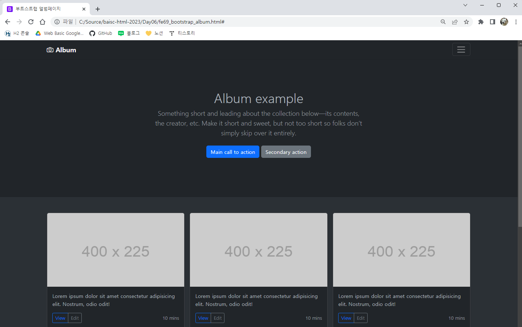The height and width of the screenshot is (327, 522).
Task: Open the Web Basic Google bookmark
Action: click(x=60, y=33)
